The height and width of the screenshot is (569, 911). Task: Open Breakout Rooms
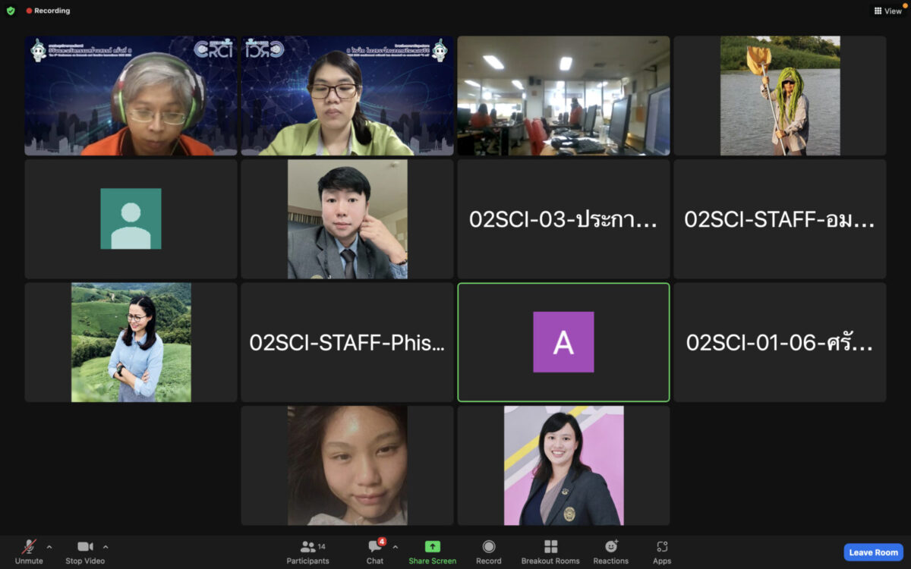(550, 551)
